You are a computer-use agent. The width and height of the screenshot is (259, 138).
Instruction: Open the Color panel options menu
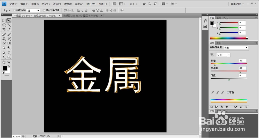point(256,18)
